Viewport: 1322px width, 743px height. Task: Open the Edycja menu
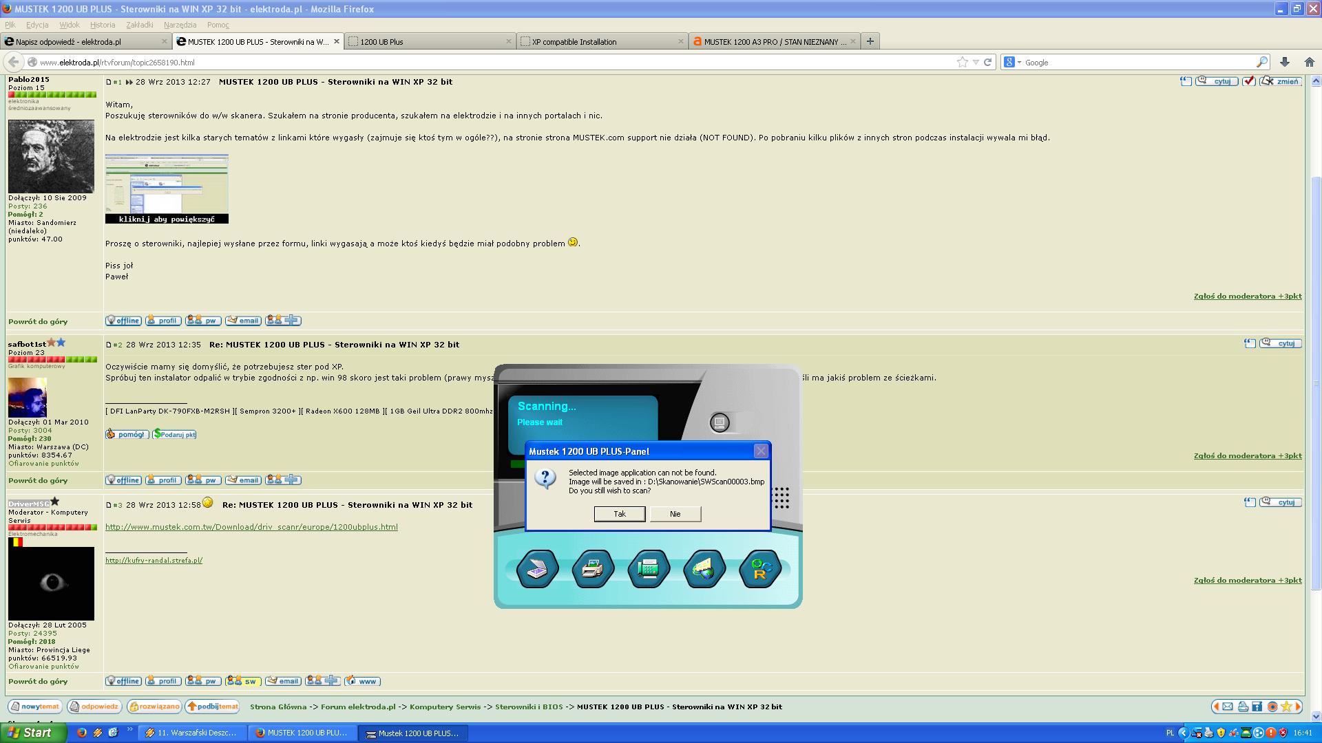click(x=37, y=25)
